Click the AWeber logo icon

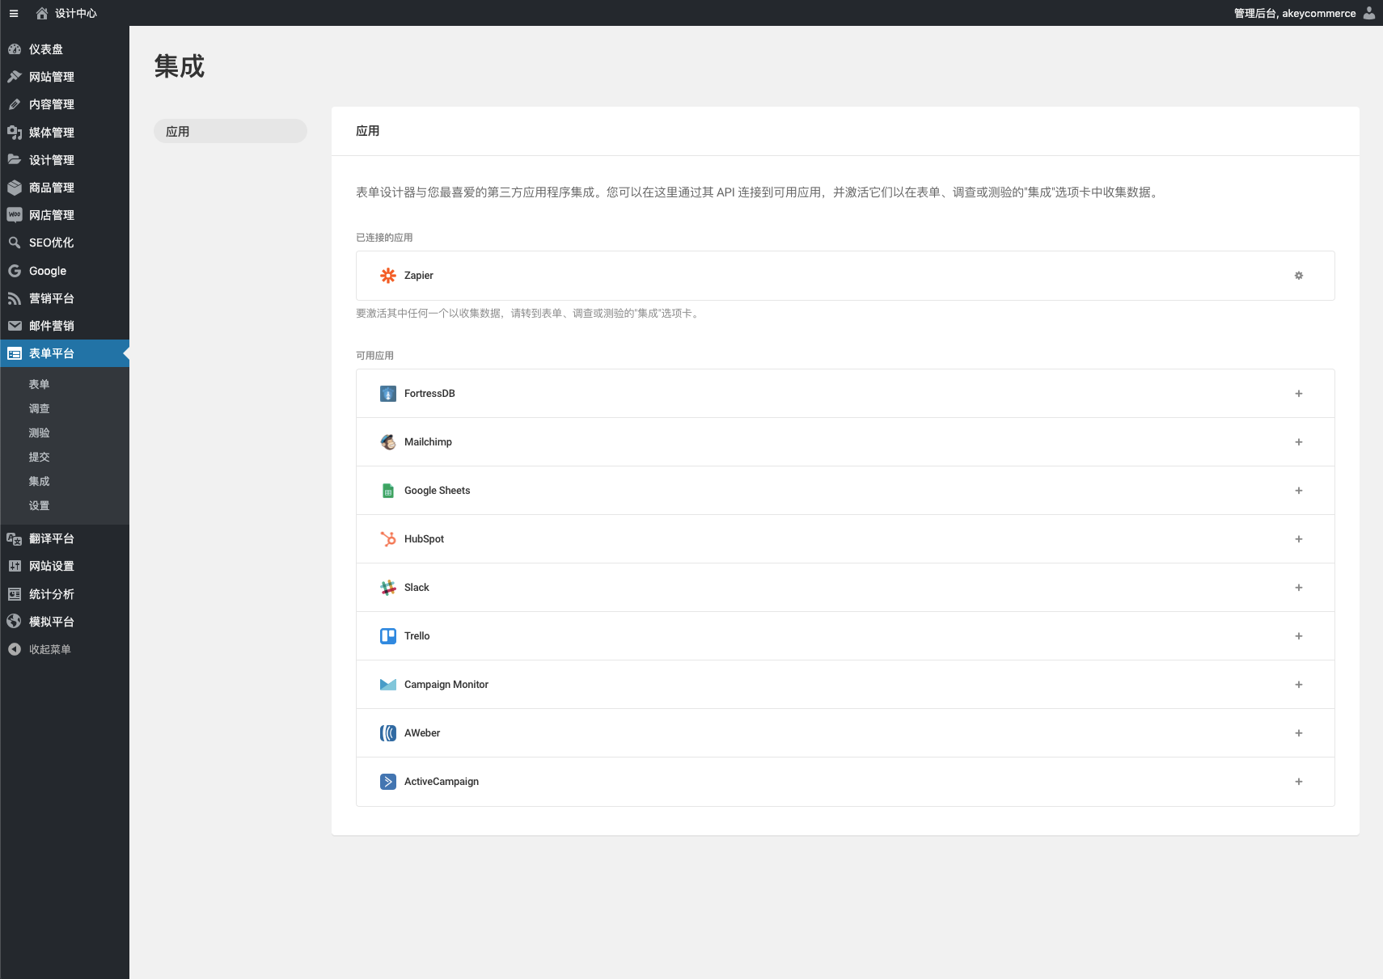tap(388, 733)
